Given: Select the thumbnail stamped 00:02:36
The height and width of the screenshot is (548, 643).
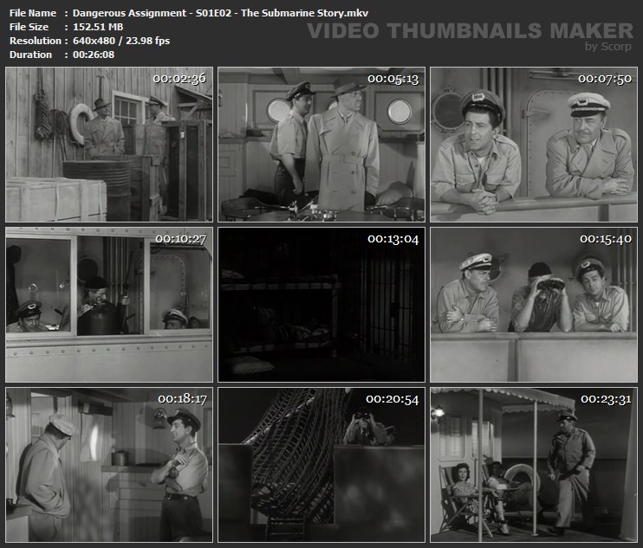Looking at the screenshot, I should pyautogui.click(x=109, y=145).
